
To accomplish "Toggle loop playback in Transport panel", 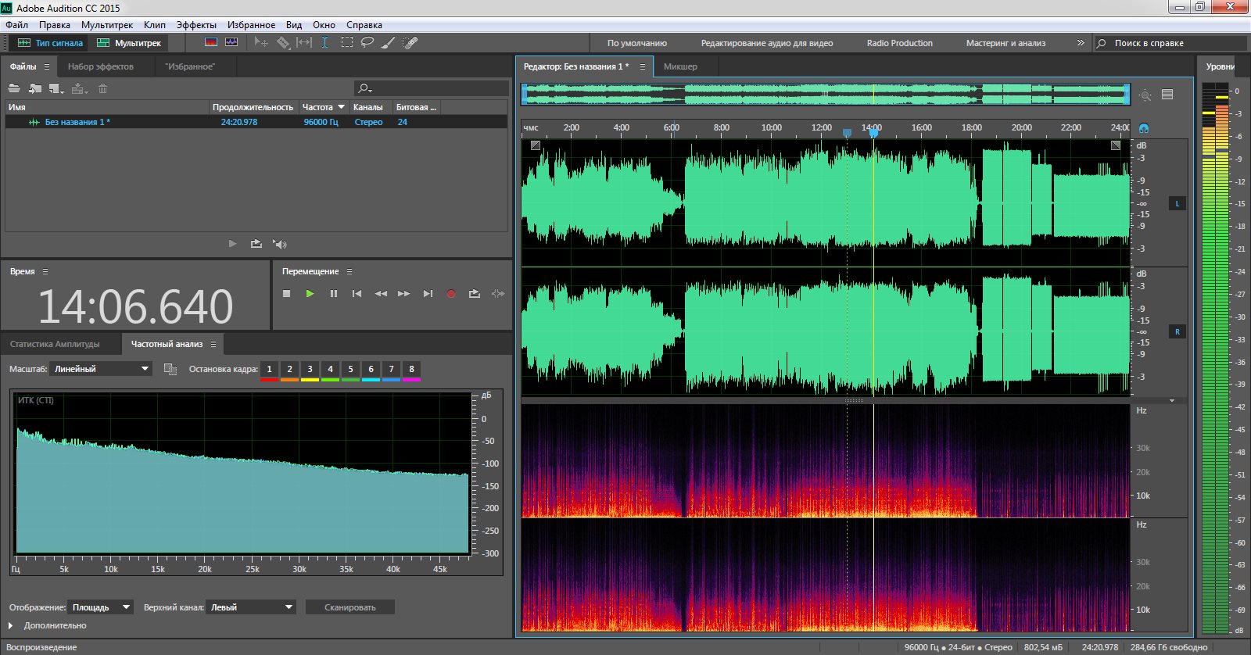I will click(474, 294).
